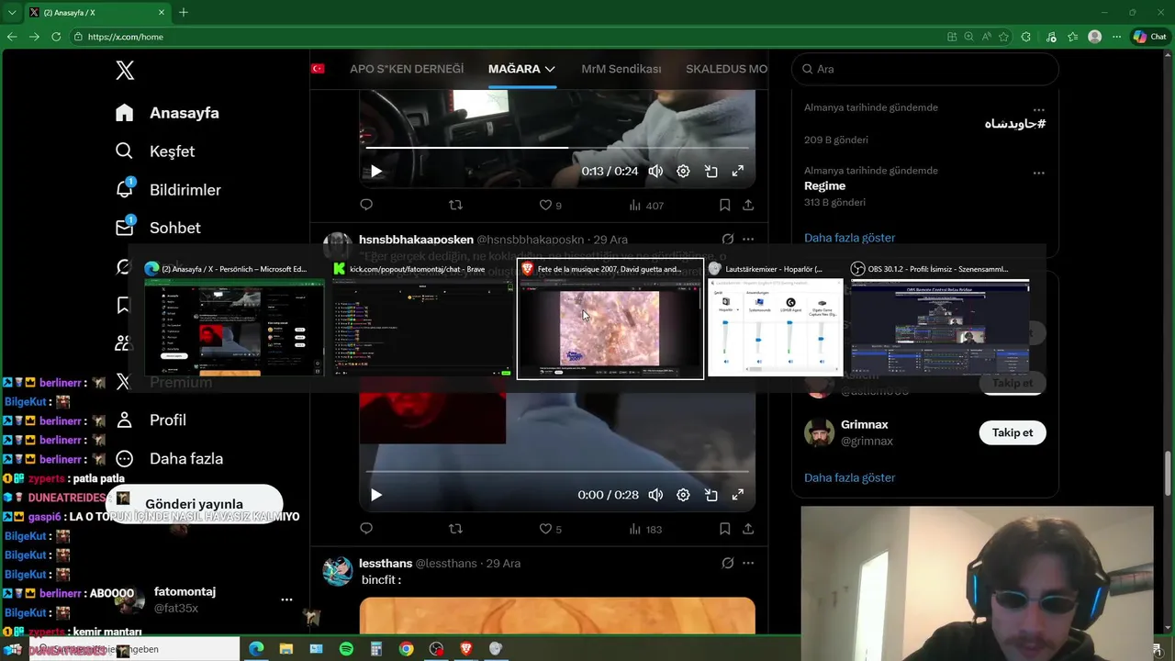The image size is (1175, 661).
Task: Open Spotify from the taskbar
Action: click(346, 648)
